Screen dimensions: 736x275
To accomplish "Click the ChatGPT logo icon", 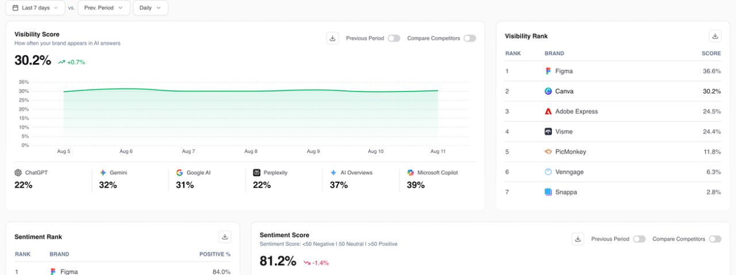I will click(18, 173).
